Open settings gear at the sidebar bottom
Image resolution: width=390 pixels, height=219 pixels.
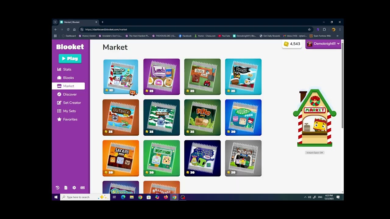tap(74, 188)
